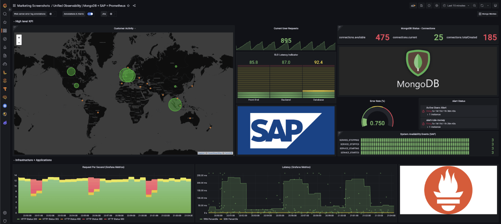
Task: Click the share dashboard icon
Action: (134, 6)
